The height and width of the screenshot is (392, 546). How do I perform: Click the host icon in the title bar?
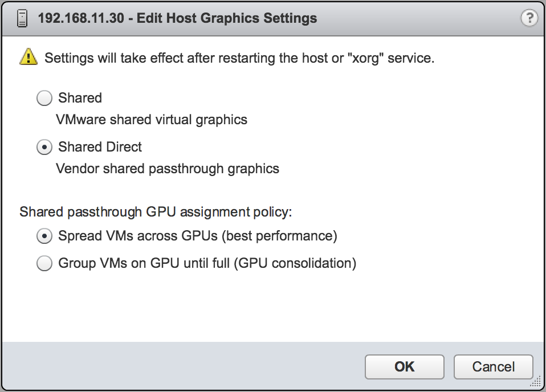point(22,18)
